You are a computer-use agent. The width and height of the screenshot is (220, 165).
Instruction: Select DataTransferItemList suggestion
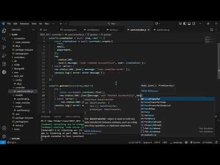click(178, 105)
